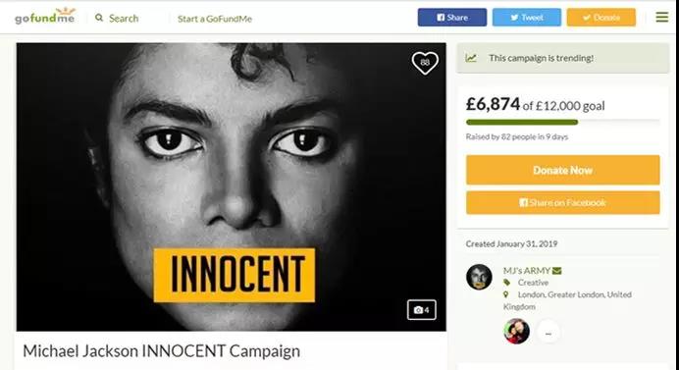The width and height of the screenshot is (679, 370).
Task: Open the second team member avatar
Action: 517,332
